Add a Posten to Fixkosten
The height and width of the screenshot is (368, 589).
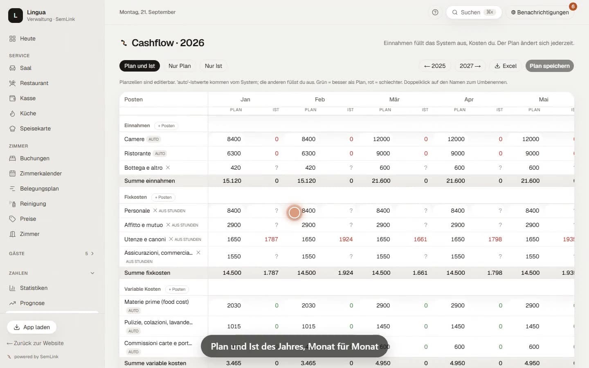[x=163, y=197]
